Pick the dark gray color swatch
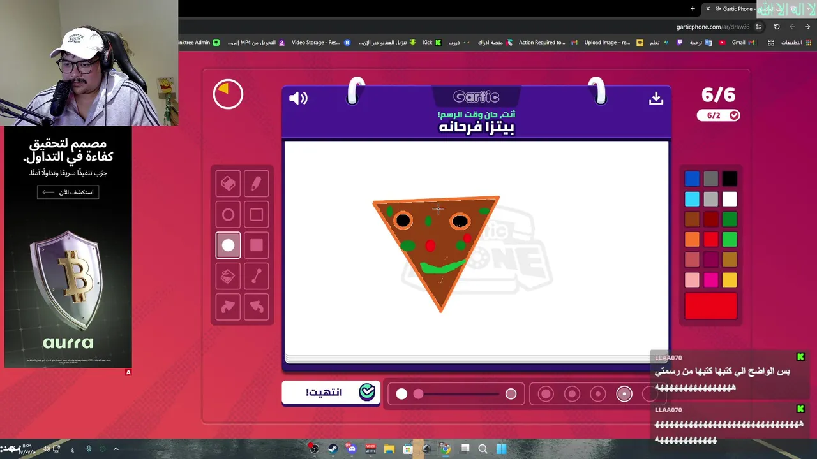 point(710,178)
